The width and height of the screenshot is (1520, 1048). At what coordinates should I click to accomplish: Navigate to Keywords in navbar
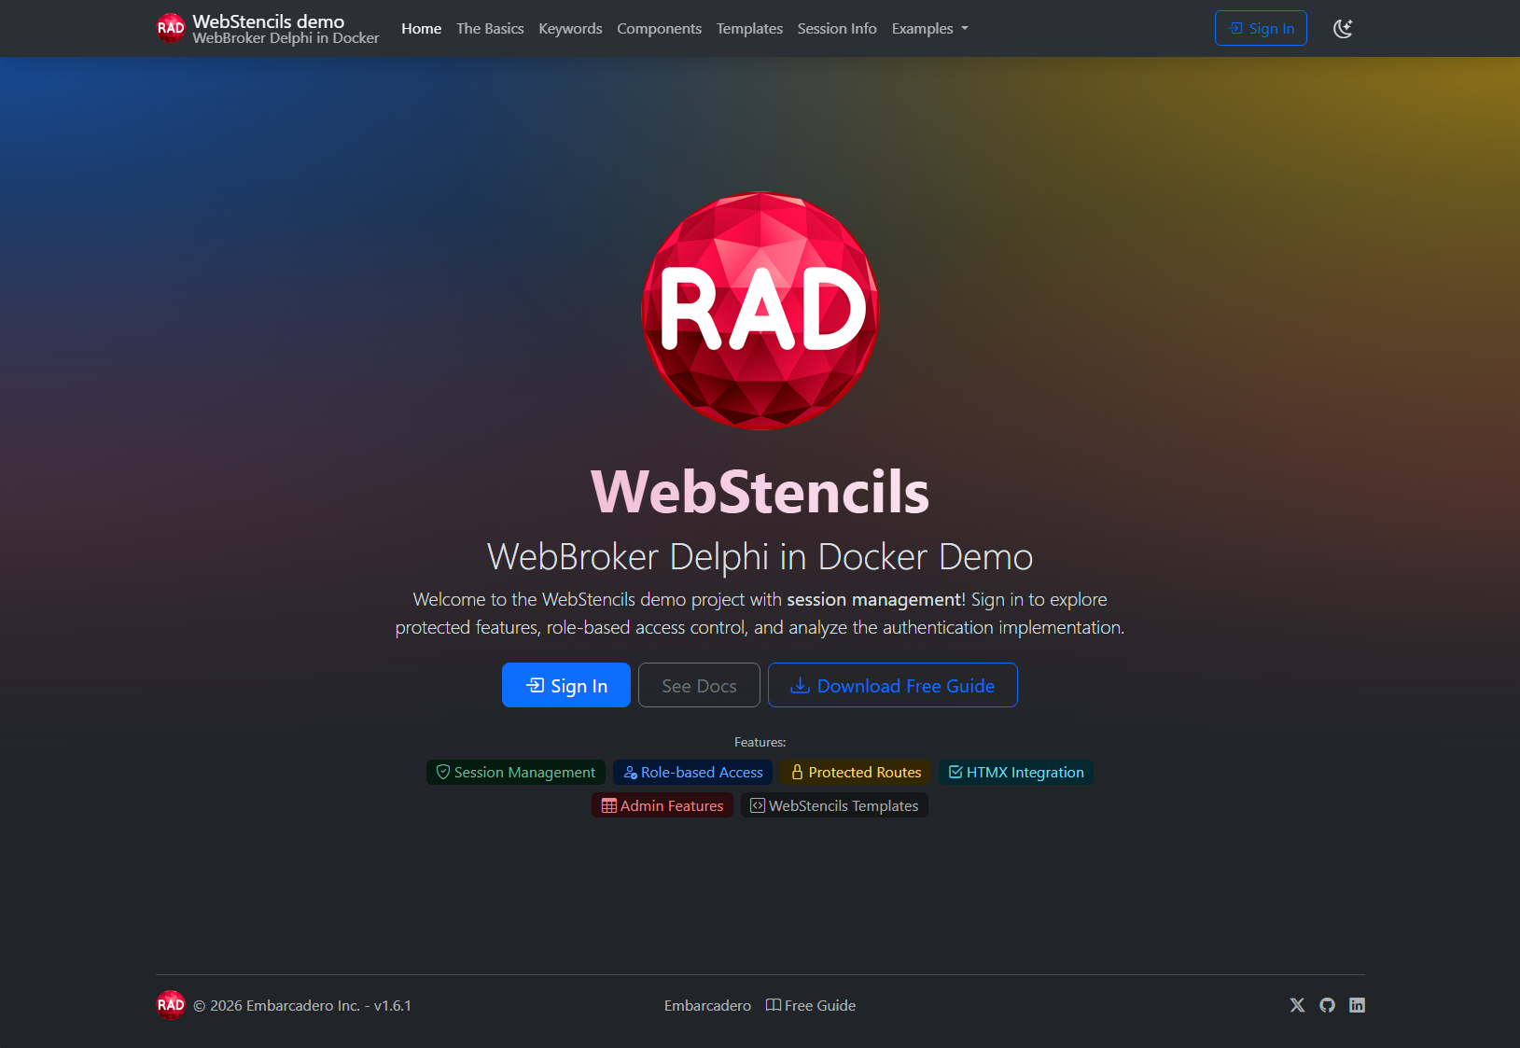point(570,29)
